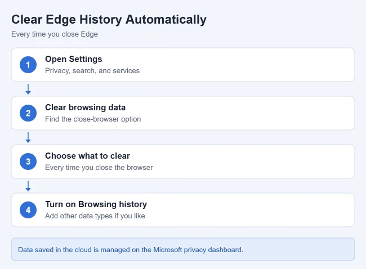Click "Privacy, search, and services" text

(x=92, y=71)
